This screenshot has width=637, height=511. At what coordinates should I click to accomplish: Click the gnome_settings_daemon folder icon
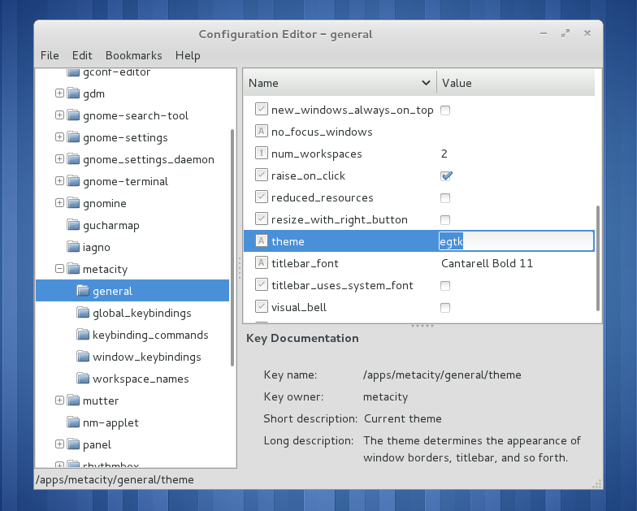73,159
